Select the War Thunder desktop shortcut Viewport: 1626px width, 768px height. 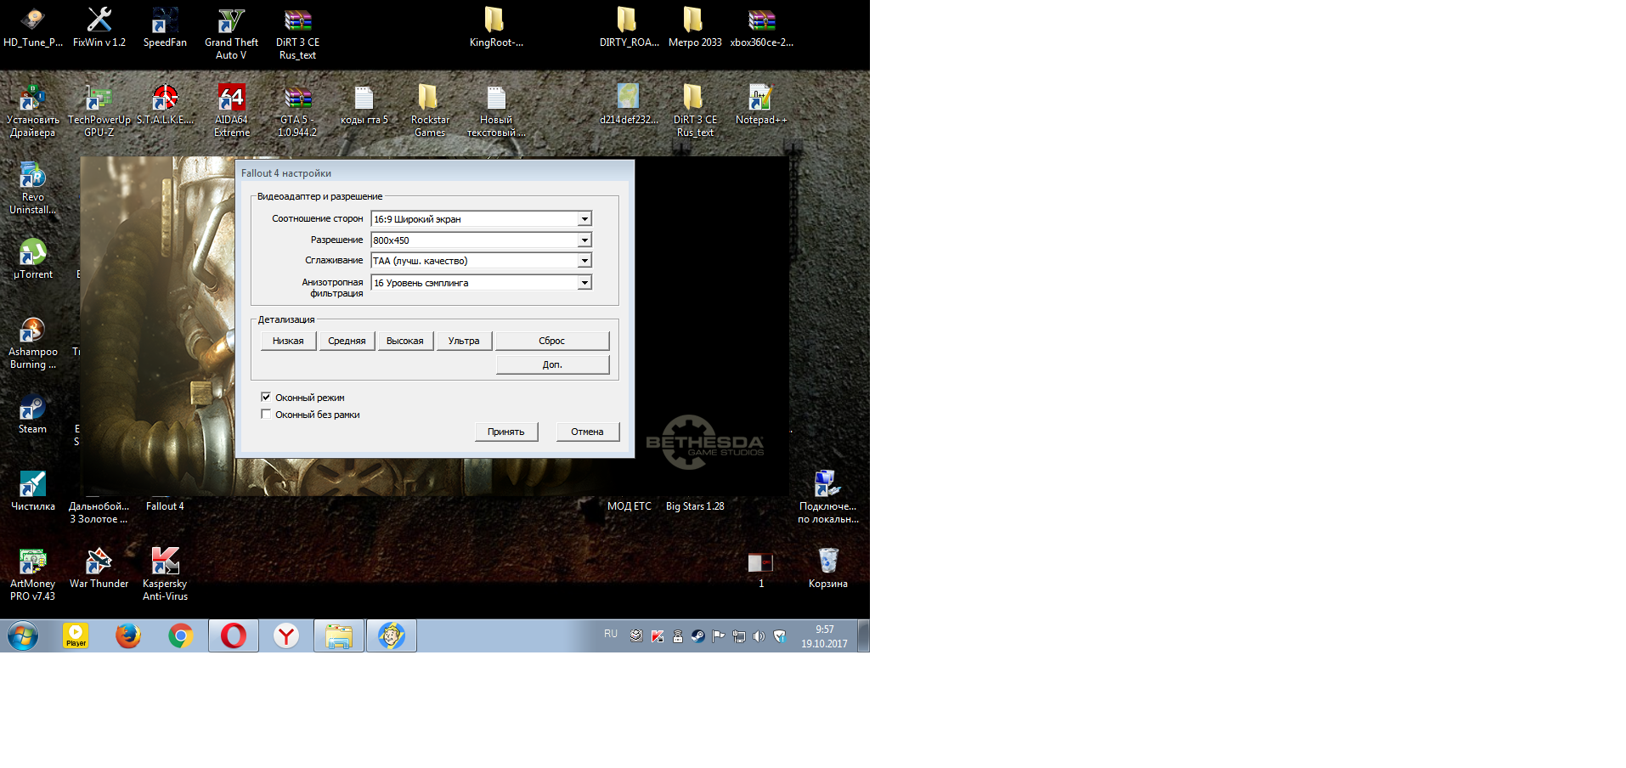(99, 568)
